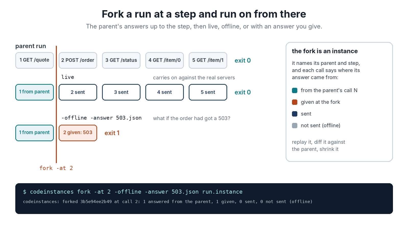Viewport: 408px width, 229px height.
Task: Click the '2 sent' box in live row
Action: [78, 92]
